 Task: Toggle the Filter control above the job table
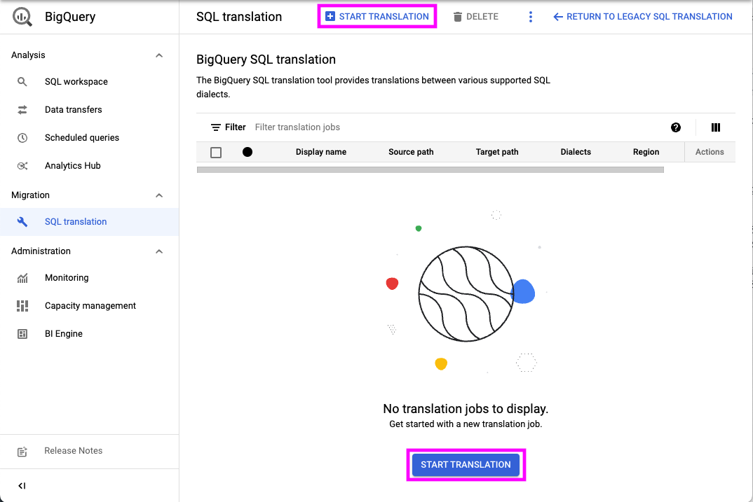pyautogui.click(x=229, y=127)
